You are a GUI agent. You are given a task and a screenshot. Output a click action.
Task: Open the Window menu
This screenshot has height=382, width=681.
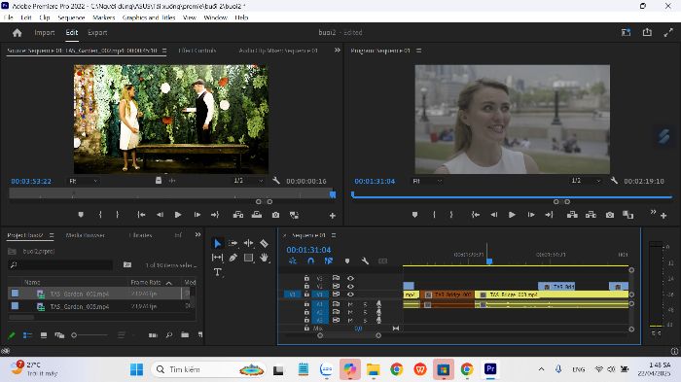[215, 17]
